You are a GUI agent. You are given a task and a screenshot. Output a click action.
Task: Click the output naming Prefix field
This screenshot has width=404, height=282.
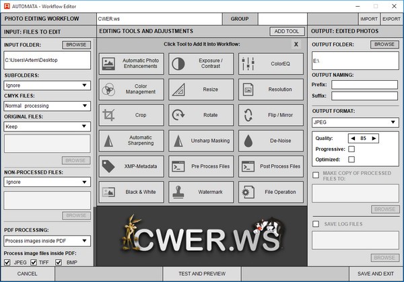tap(364, 85)
